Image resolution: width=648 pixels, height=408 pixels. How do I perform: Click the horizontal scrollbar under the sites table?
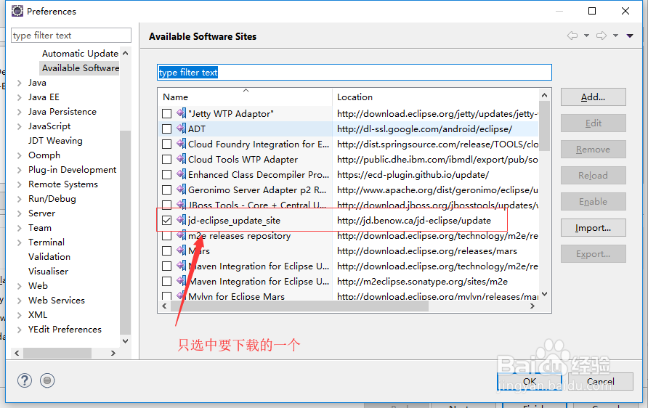[x=299, y=306]
